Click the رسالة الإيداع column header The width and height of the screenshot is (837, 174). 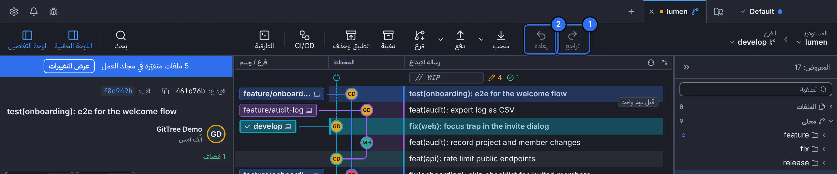(424, 62)
